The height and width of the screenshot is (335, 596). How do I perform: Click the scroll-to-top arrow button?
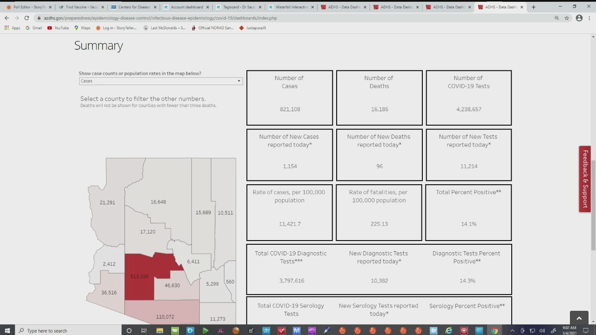coord(579,318)
